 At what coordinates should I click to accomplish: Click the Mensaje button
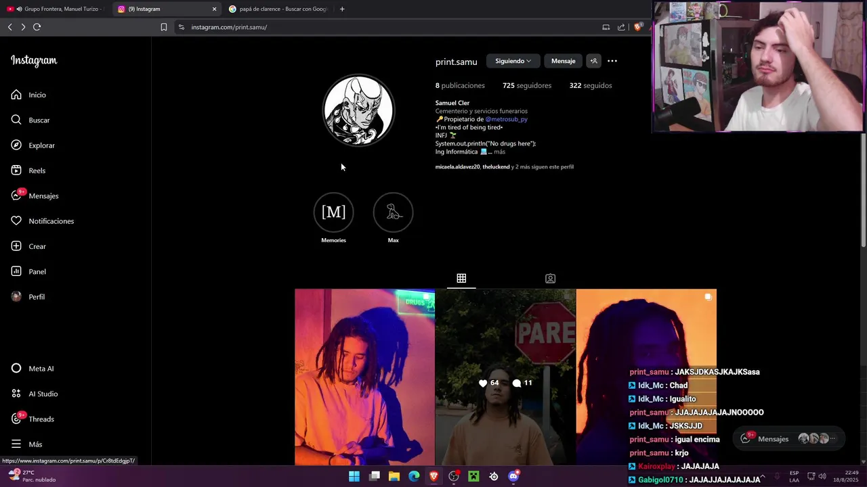pyautogui.click(x=563, y=61)
